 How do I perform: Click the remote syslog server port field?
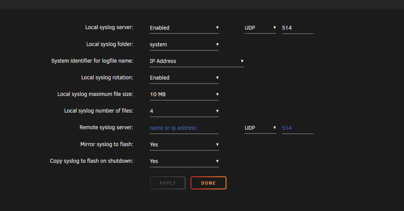[x=298, y=128]
